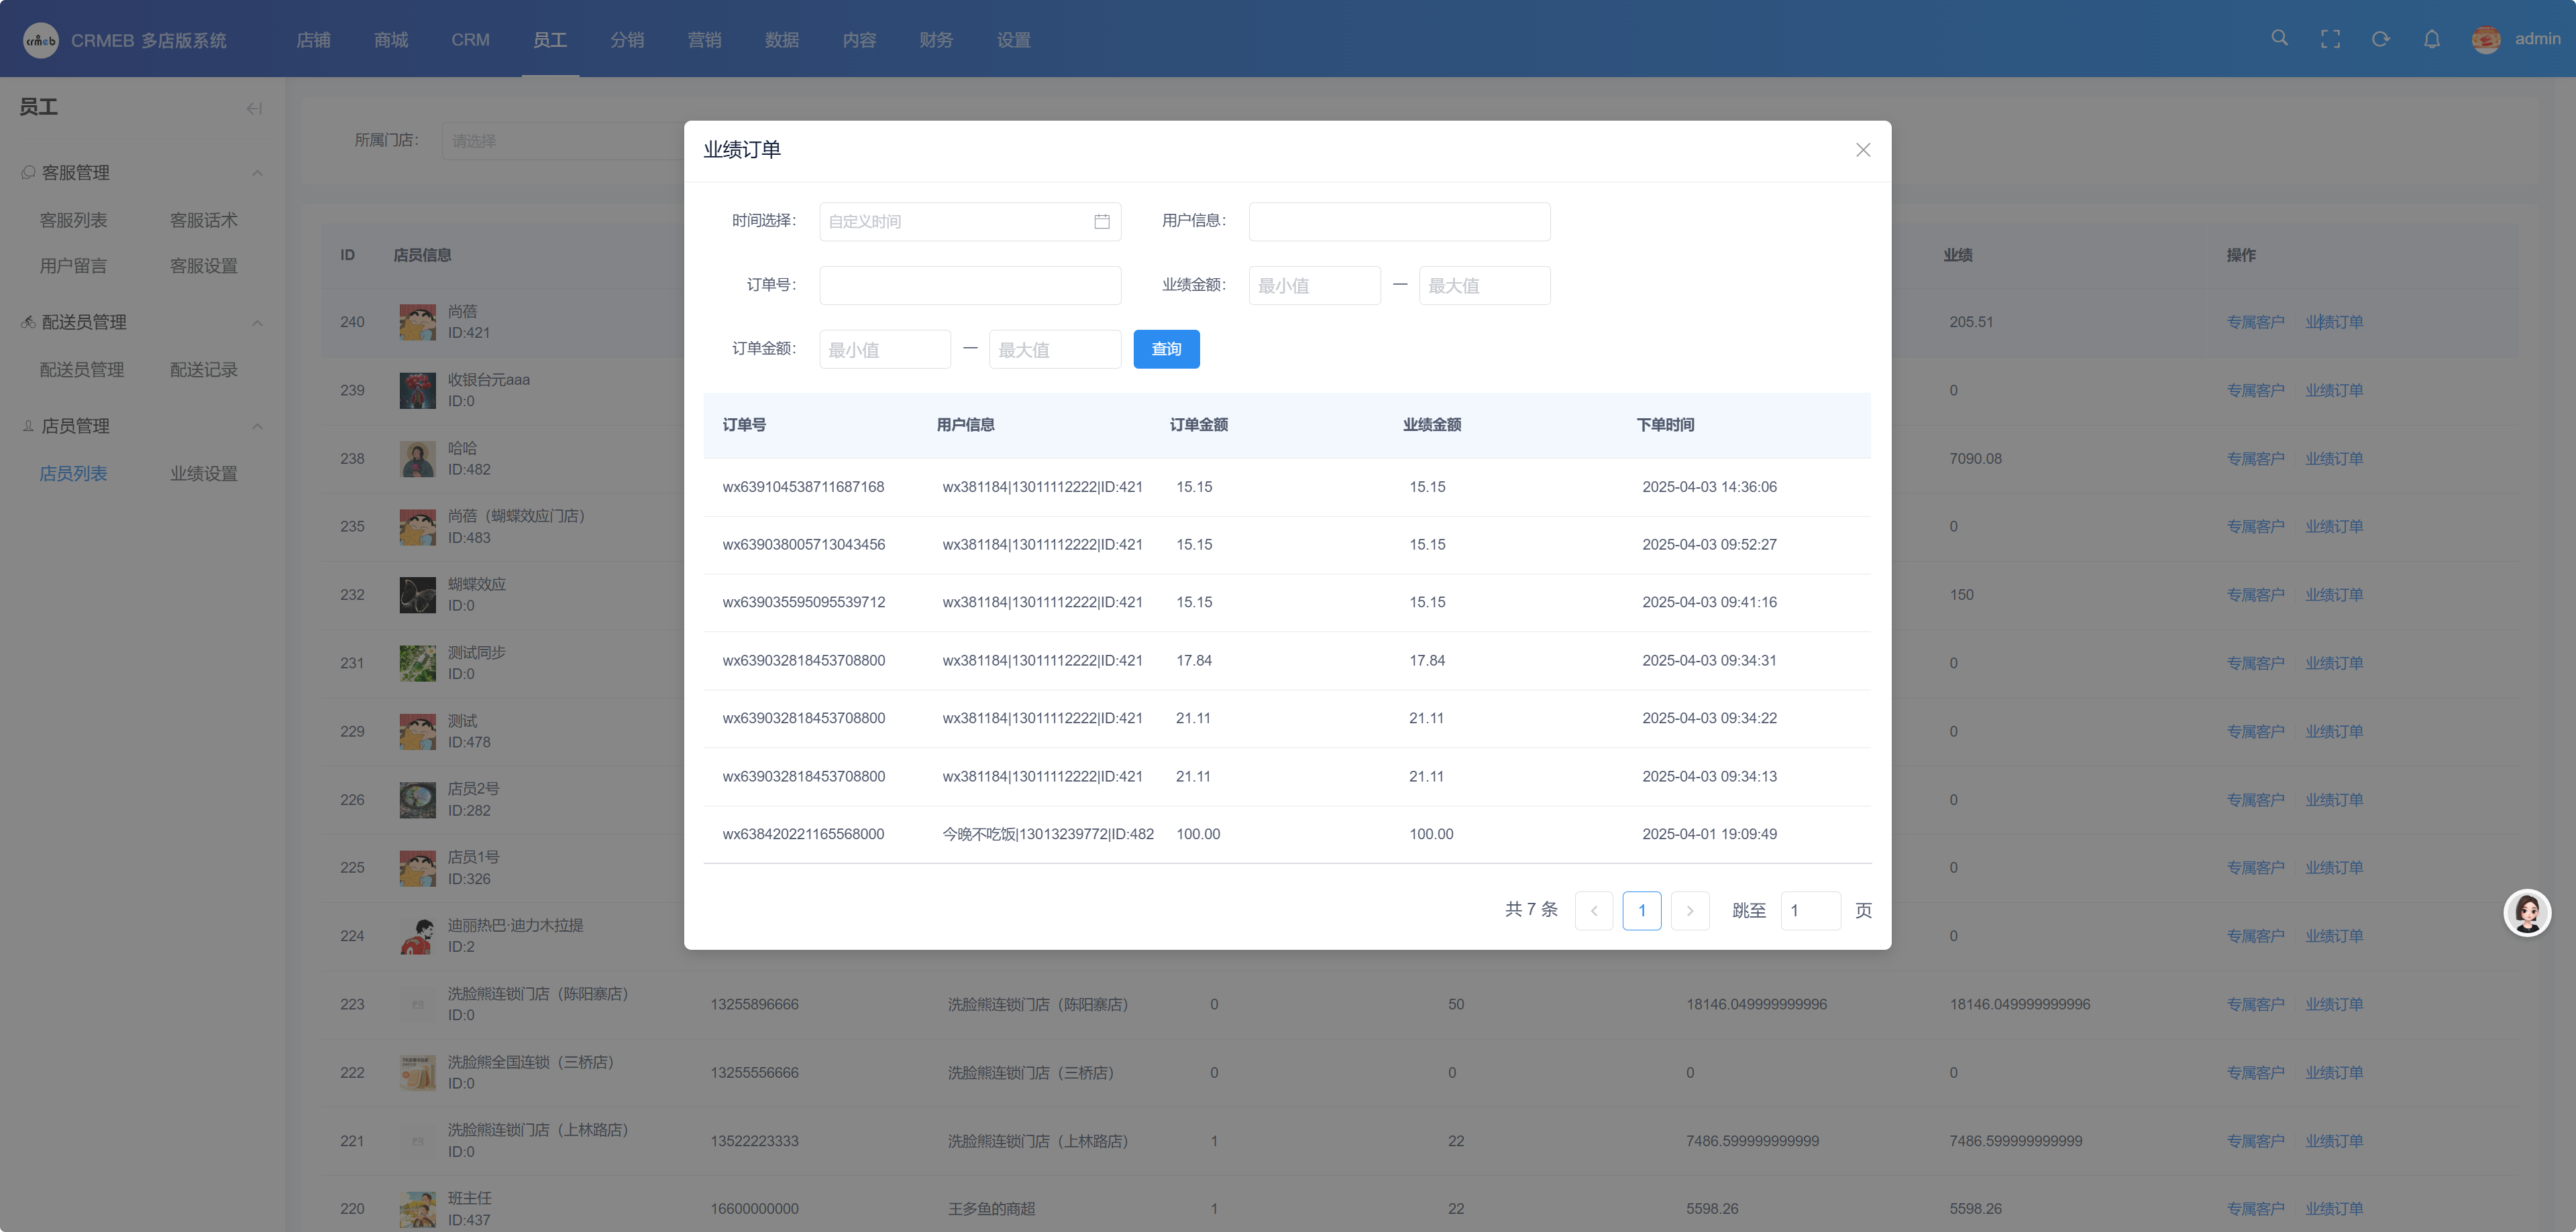Click the admin avatar picture
Viewport: 2576px width, 1232px height.
[x=2486, y=39]
